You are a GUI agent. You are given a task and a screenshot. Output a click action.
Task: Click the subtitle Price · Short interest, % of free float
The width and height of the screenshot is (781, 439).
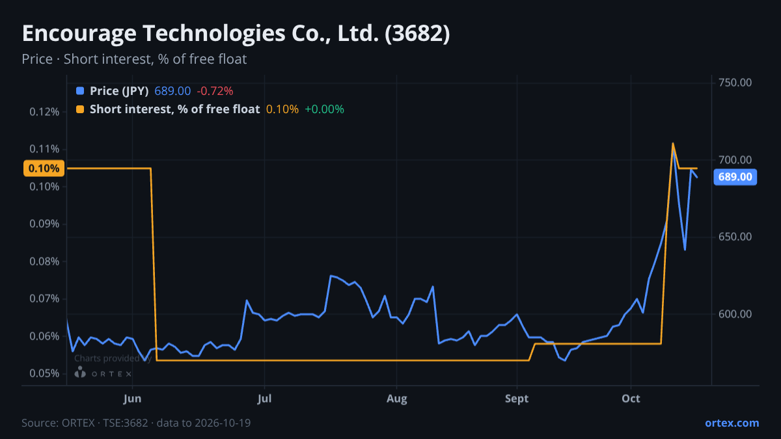pyautogui.click(x=134, y=59)
